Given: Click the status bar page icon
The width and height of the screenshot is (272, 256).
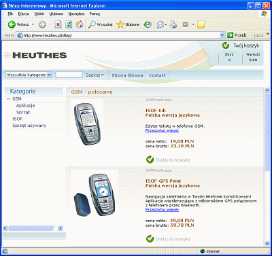Looking at the screenshot, I should click(x=5, y=251).
